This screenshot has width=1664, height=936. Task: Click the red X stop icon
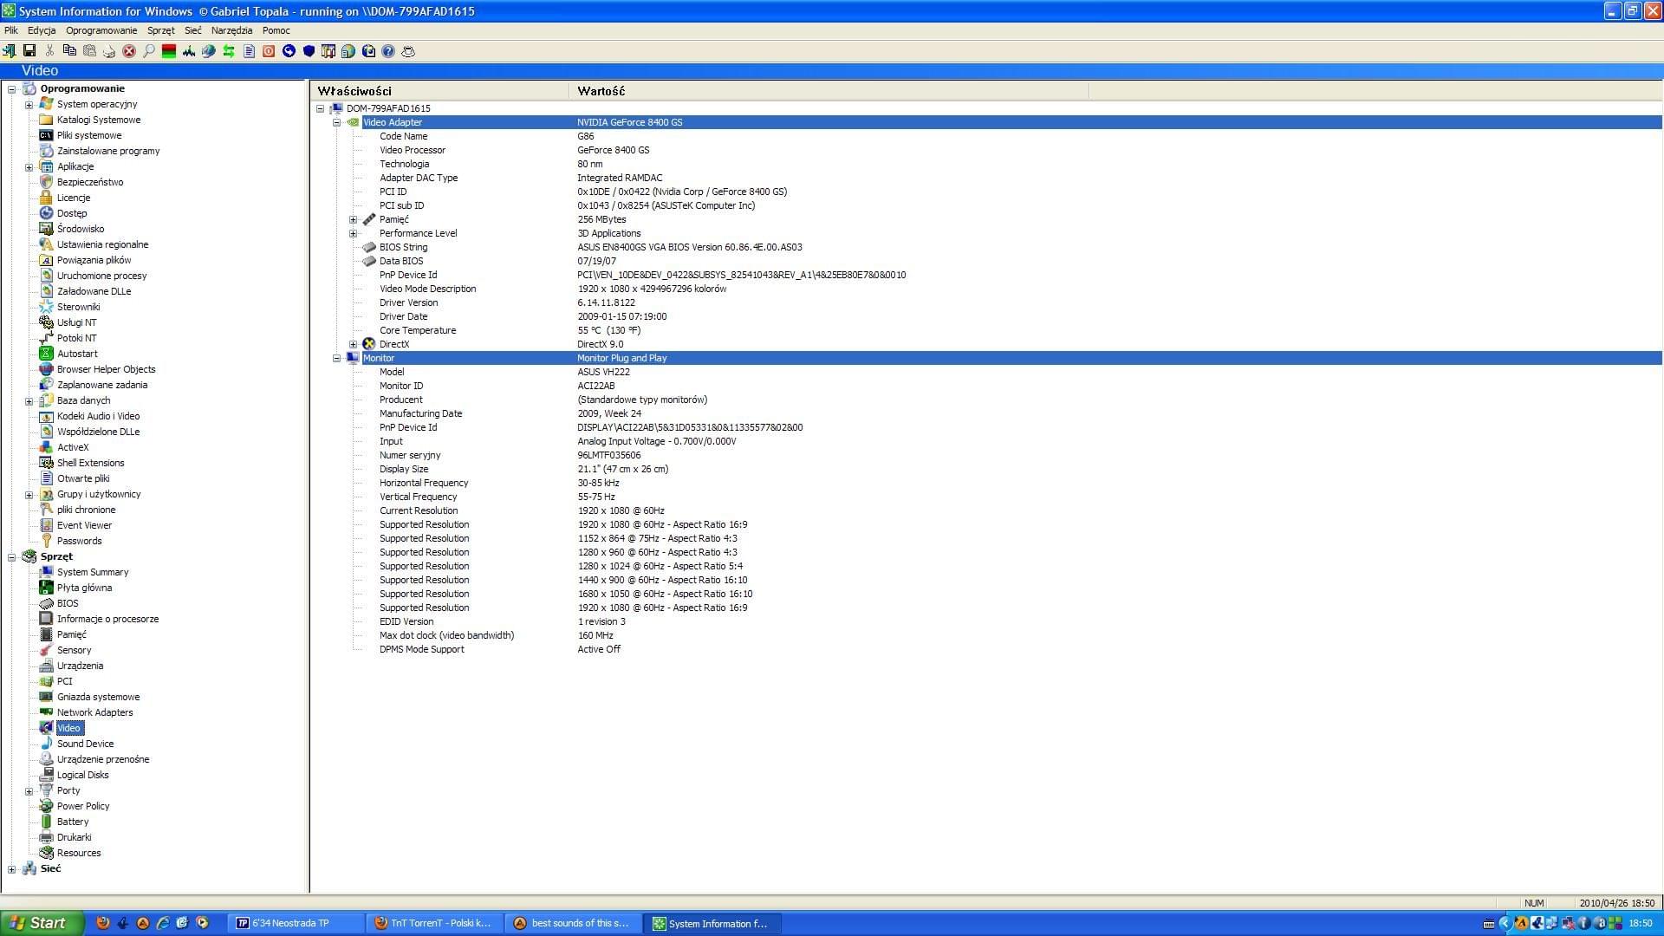pos(129,51)
